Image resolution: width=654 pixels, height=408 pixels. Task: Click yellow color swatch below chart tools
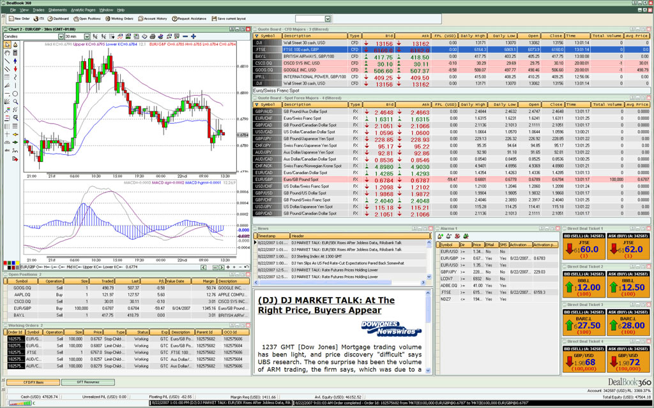click(x=17, y=263)
